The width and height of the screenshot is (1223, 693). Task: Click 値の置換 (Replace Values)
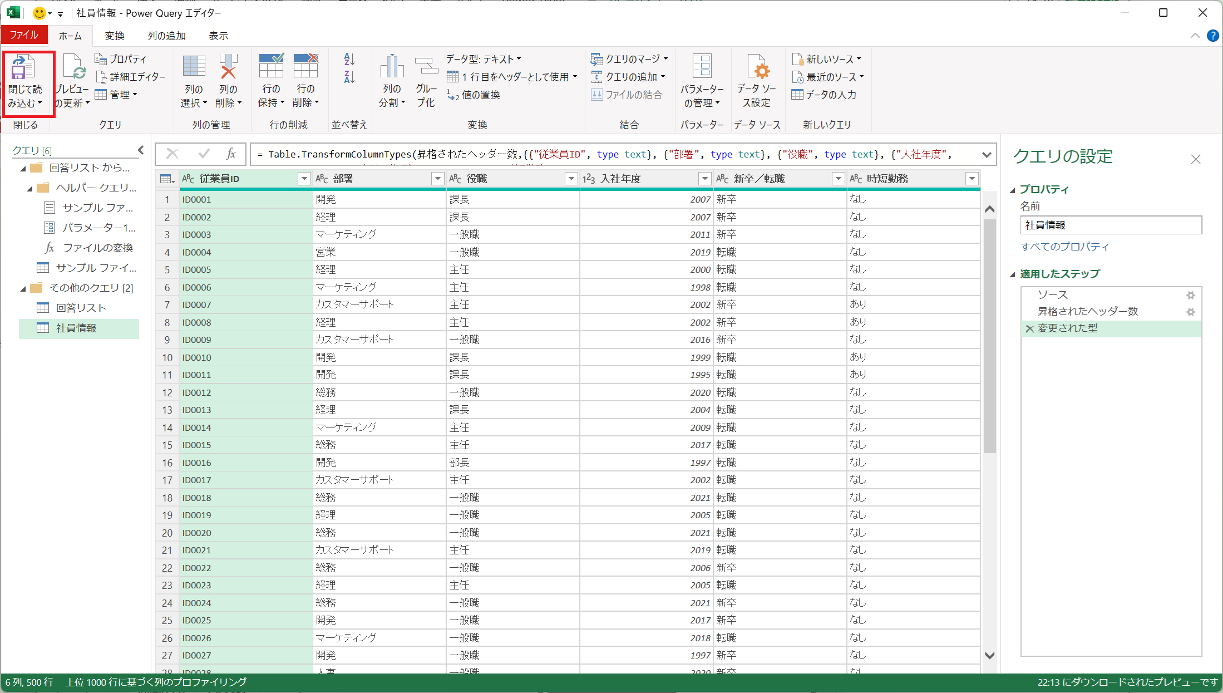click(474, 95)
